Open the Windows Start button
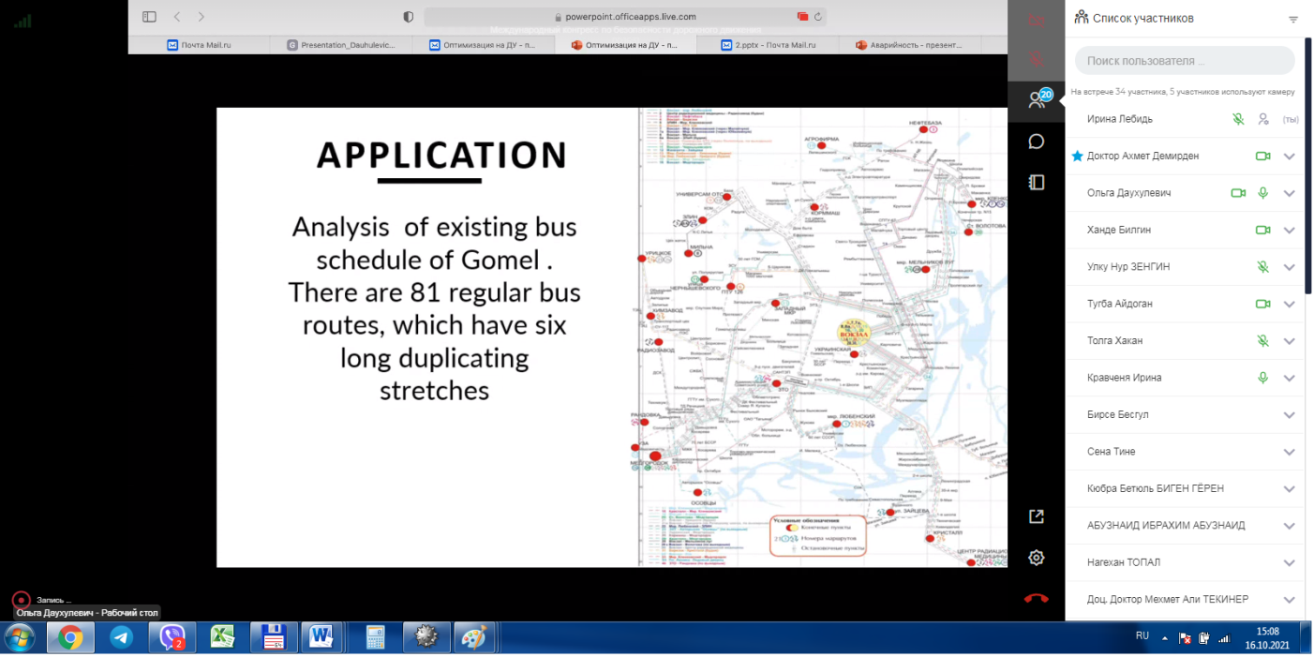The height and width of the screenshot is (657, 1314). coord(20,638)
